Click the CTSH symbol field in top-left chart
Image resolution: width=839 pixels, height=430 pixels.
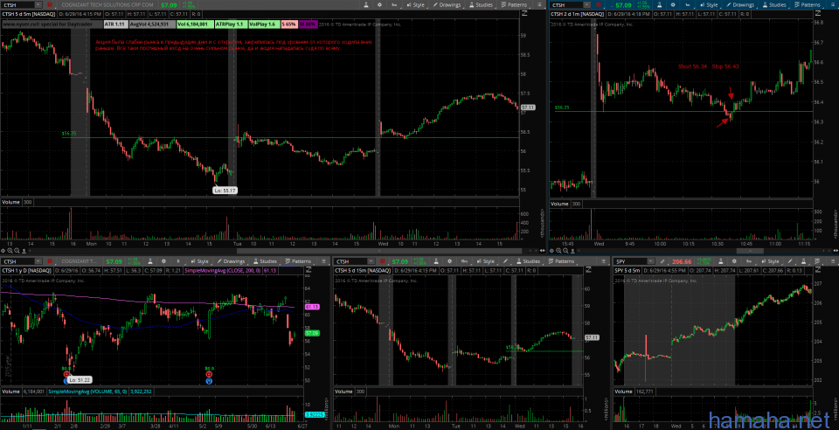tap(17, 5)
